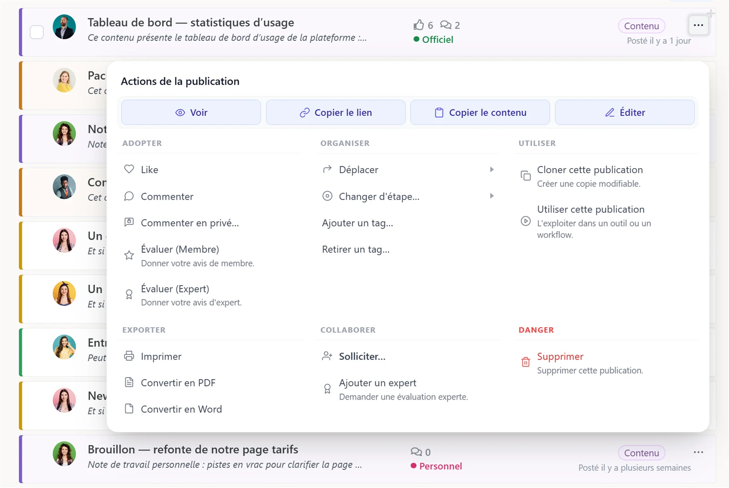Click the Personnel status label
The height and width of the screenshot is (488, 729).
point(436,466)
